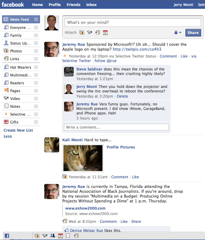Delete Jerry Monti's comment
Image resolution: width=205 pixels, height=240 pixels.
pos(122,96)
